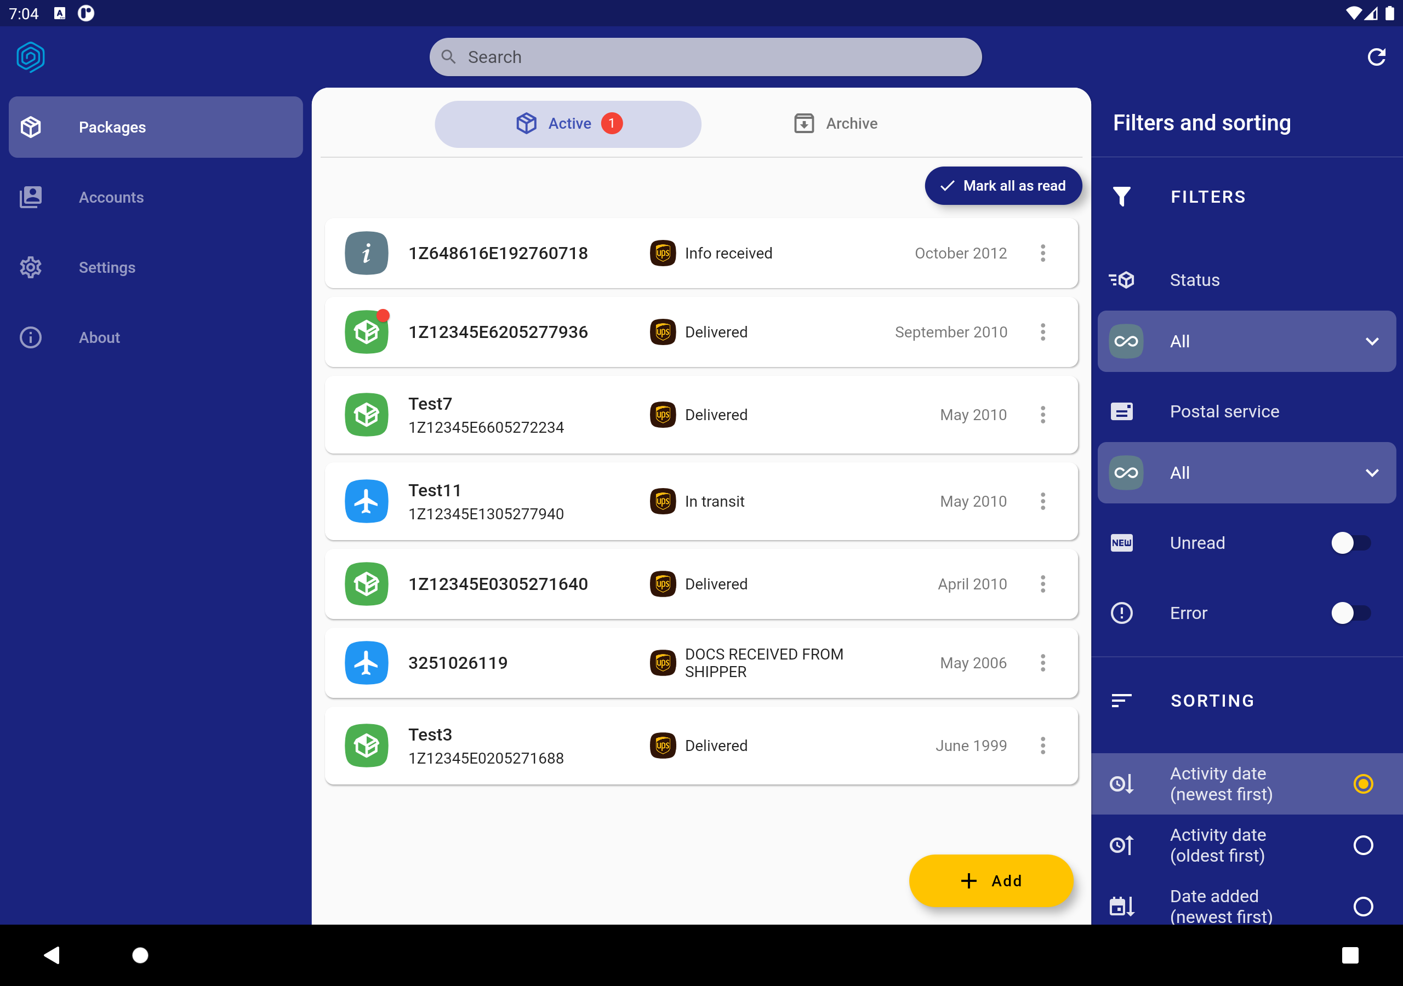Open Settings in the sidebar
Screen dimensions: 1403x986
point(155,267)
